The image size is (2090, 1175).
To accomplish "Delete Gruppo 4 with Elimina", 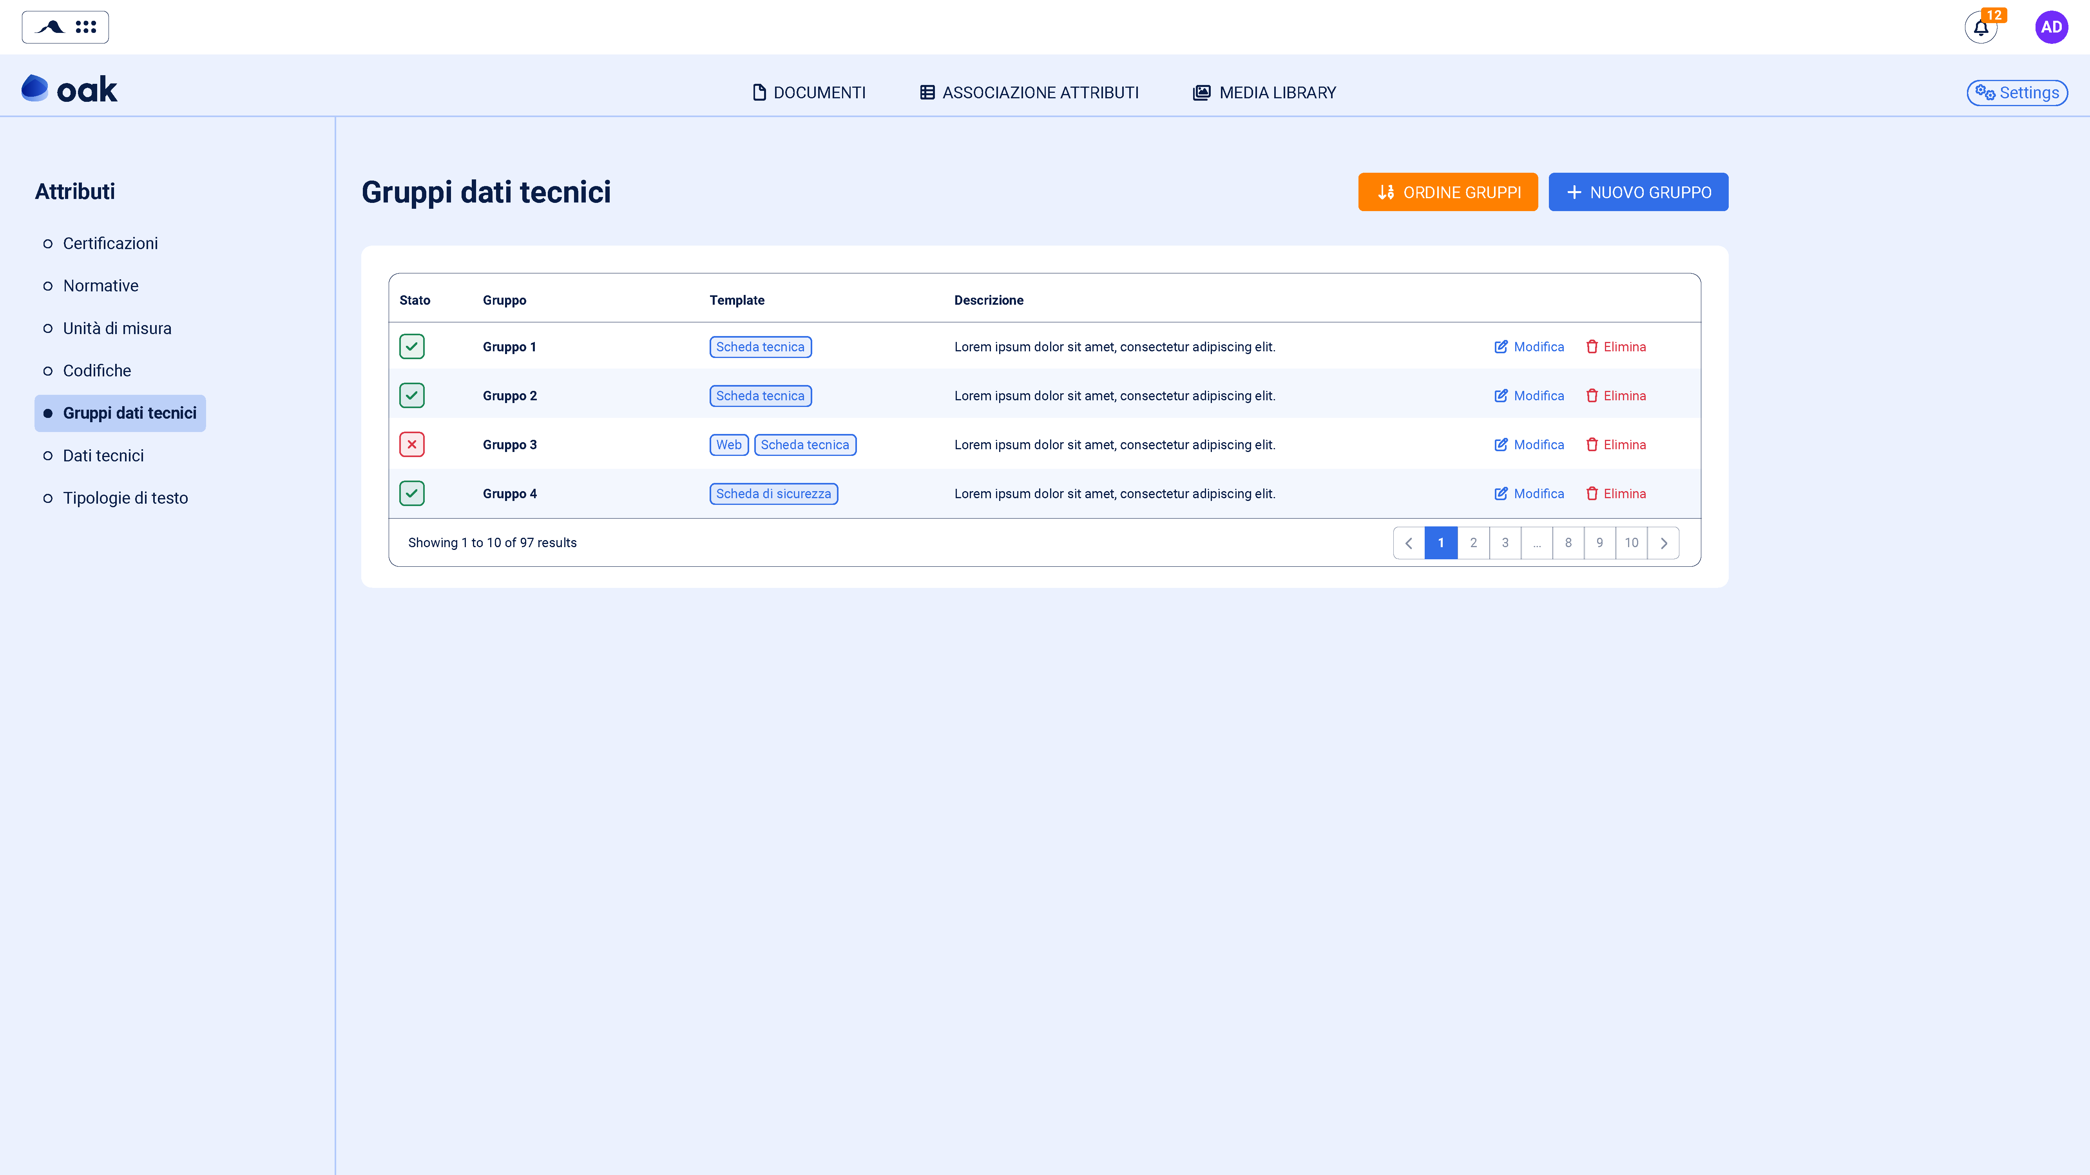I will point(1615,494).
